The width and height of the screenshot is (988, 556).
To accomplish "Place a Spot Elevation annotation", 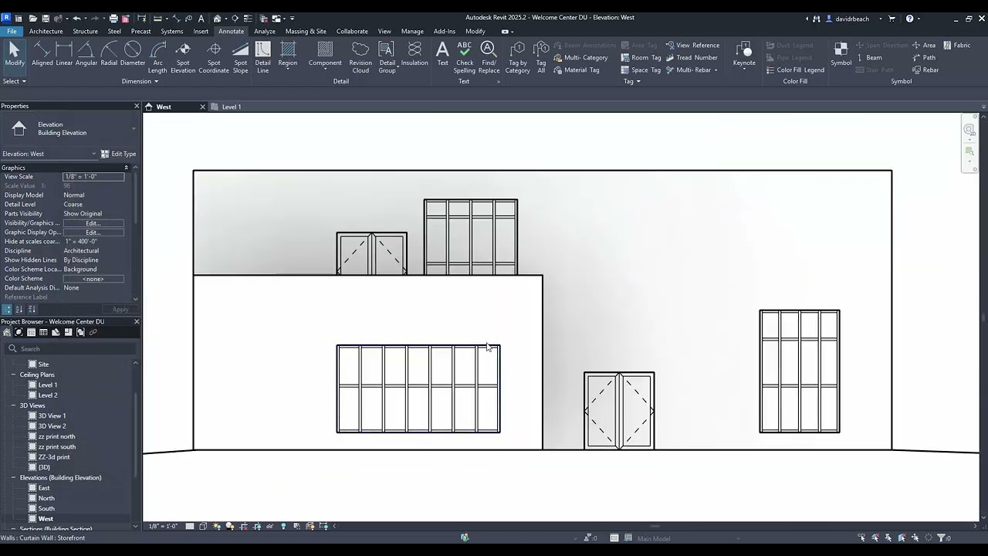I will click(x=183, y=57).
